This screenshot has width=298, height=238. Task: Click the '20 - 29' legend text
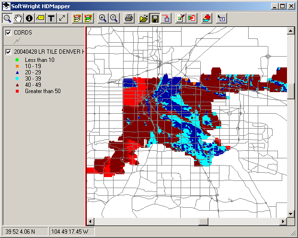[x=33, y=72]
